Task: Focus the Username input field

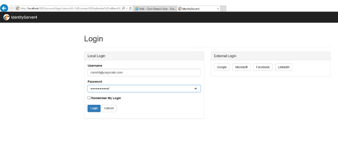Action: click(144, 73)
